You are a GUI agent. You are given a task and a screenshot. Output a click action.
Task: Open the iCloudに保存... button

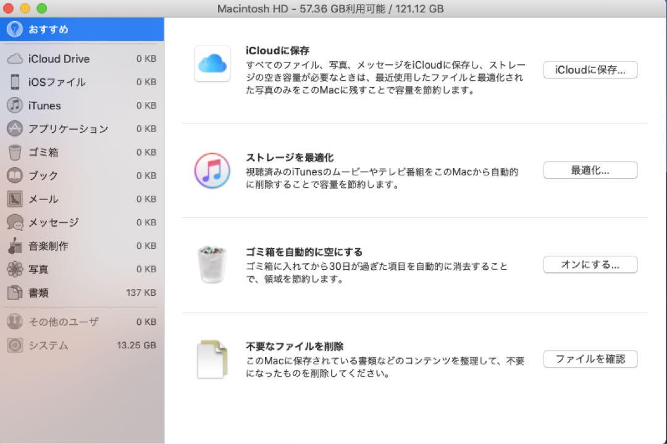[x=590, y=70]
